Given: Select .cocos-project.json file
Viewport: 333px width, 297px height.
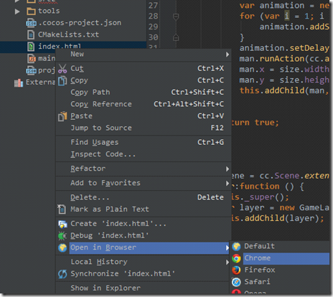Looking at the screenshot, I should coord(80,23).
